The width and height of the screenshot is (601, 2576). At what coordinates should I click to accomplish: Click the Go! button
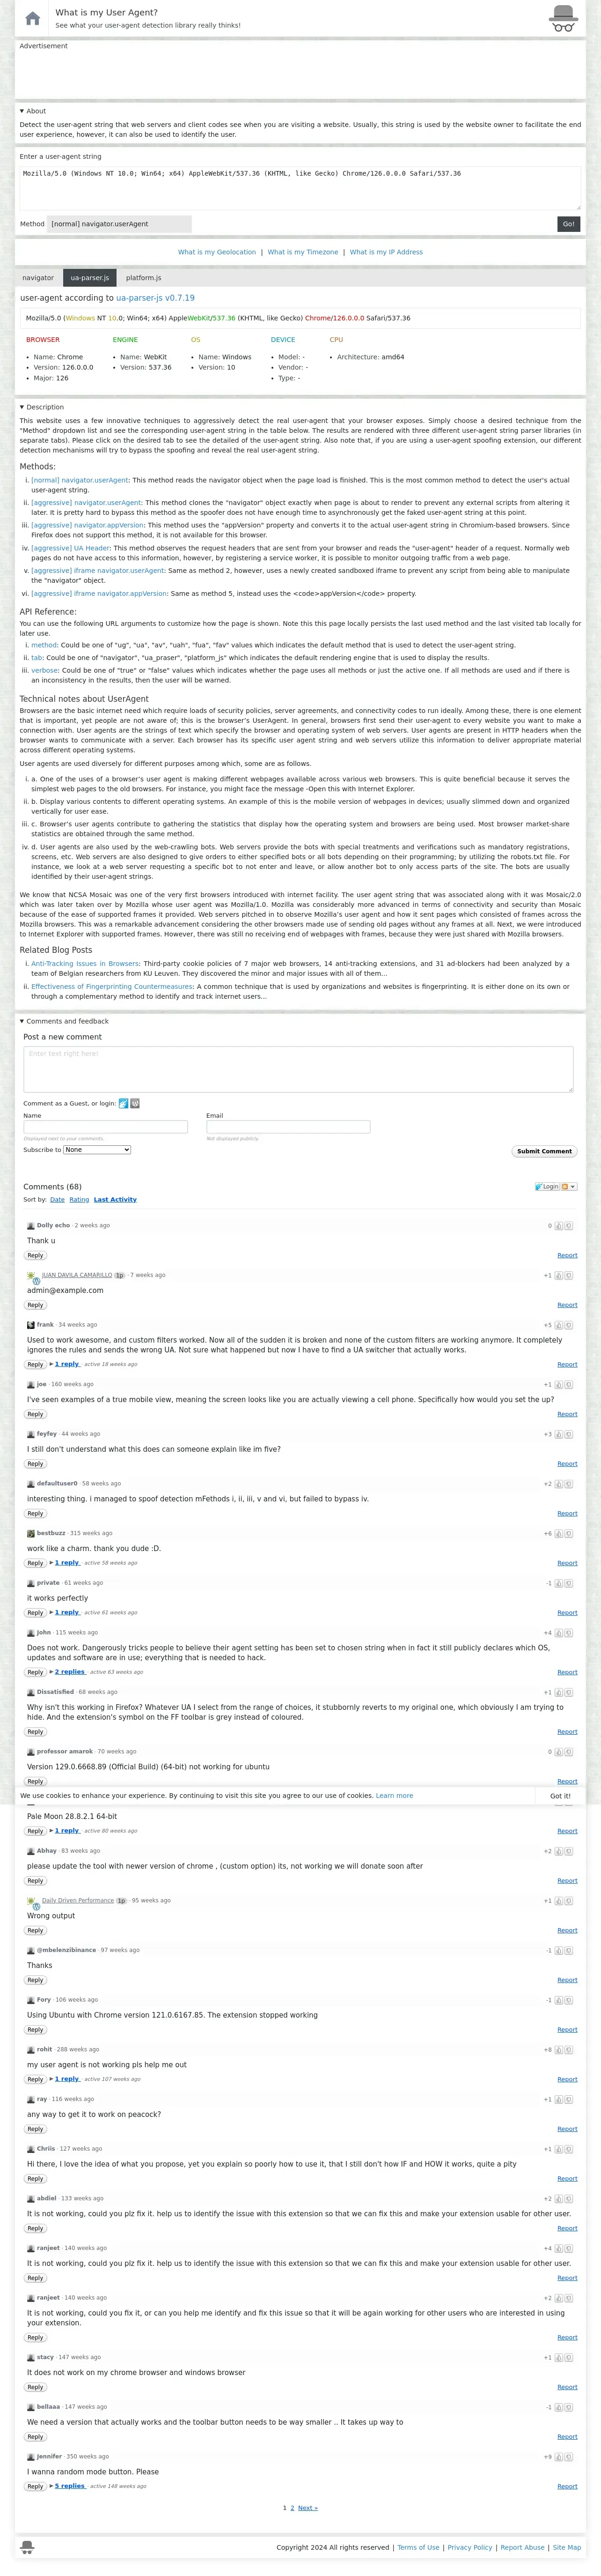pyautogui.click(x=568, y=224)
